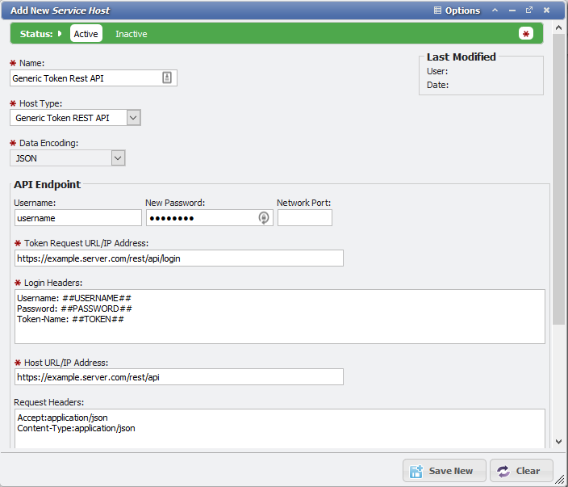The height and width of the screenshot is (487, 568).
Task: Pop out the dialog into a new window
Action: pyautogui.click(x=529, y=10)
